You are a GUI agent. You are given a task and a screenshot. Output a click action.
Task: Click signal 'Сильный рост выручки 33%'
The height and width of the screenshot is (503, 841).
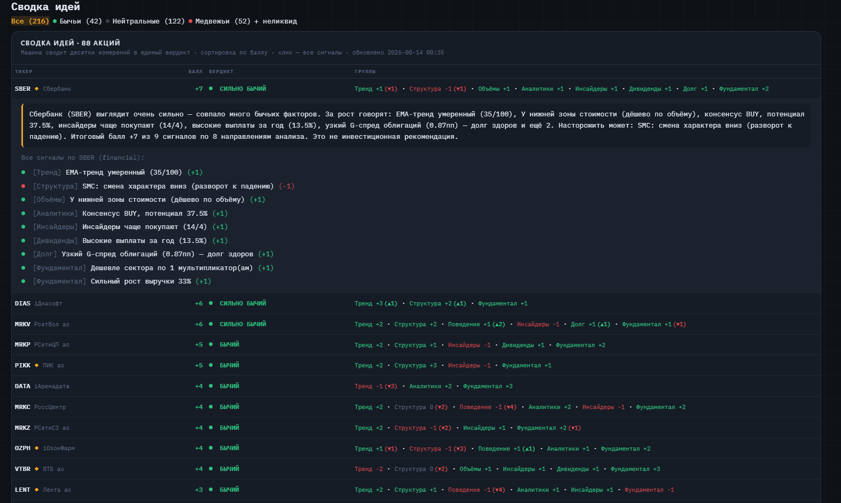[141, 281]
